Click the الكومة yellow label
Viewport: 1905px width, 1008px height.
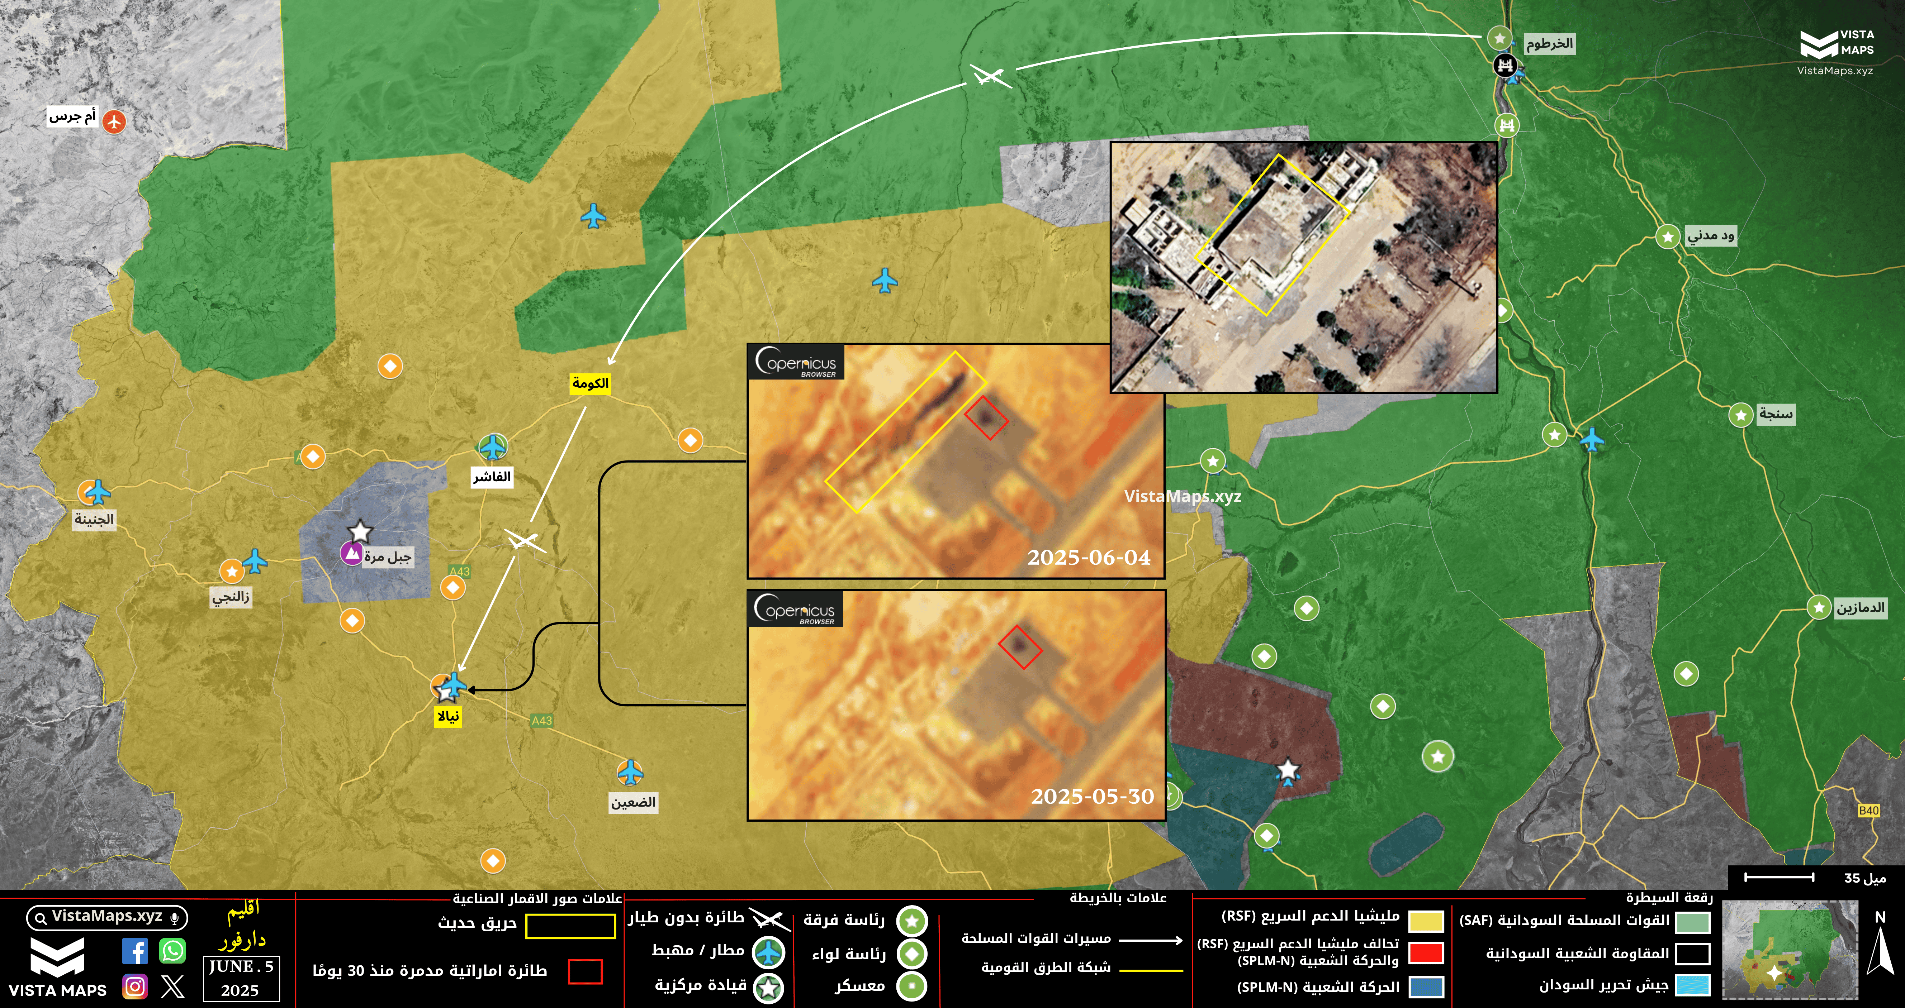click(590, 383)
